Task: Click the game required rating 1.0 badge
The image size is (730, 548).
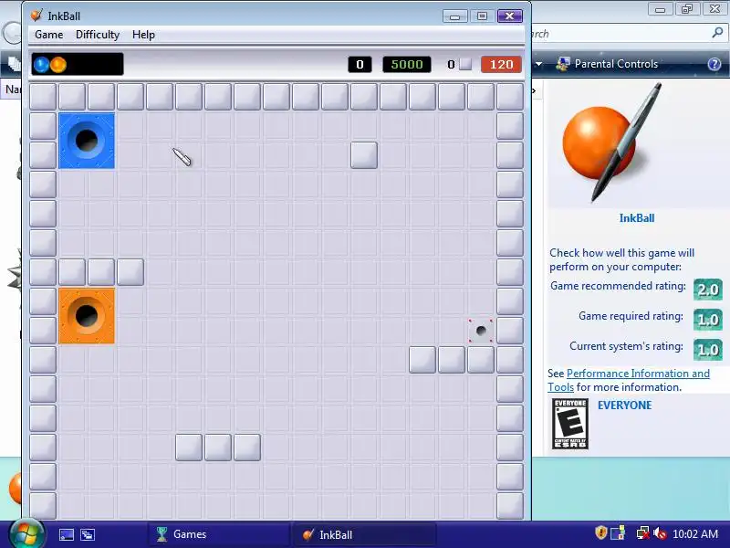Action: coord(708,320)
